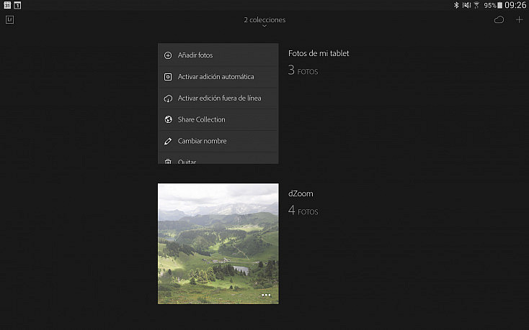Tap the Bluetooth status icon
The width and height of the screenshot is (529, 330).
456,5
